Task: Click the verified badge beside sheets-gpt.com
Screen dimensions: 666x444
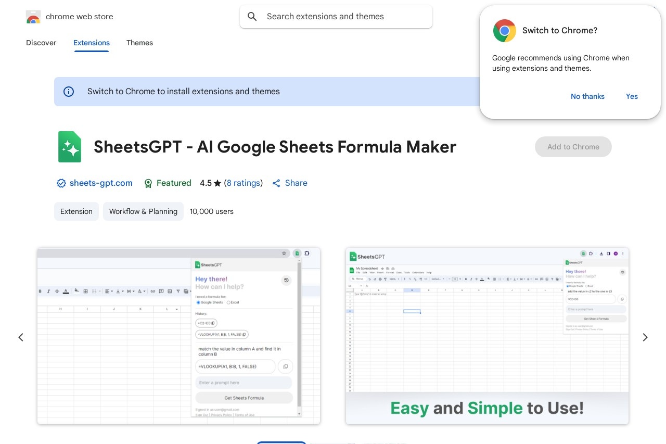Action: 61,183
